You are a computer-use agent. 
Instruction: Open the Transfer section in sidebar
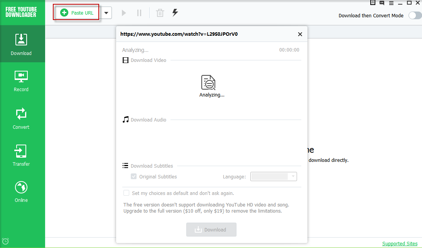point(21,155)
